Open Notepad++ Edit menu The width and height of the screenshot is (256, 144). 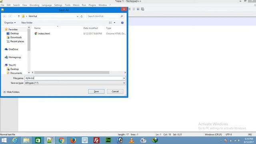pyautogui.click(x=8, y=5)
